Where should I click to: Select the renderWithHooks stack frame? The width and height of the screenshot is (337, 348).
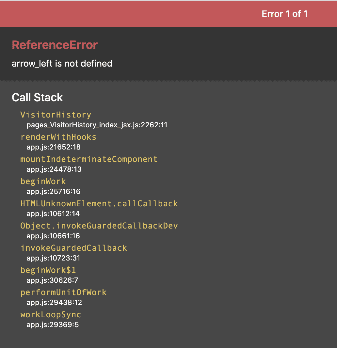[x=58, y=137]
